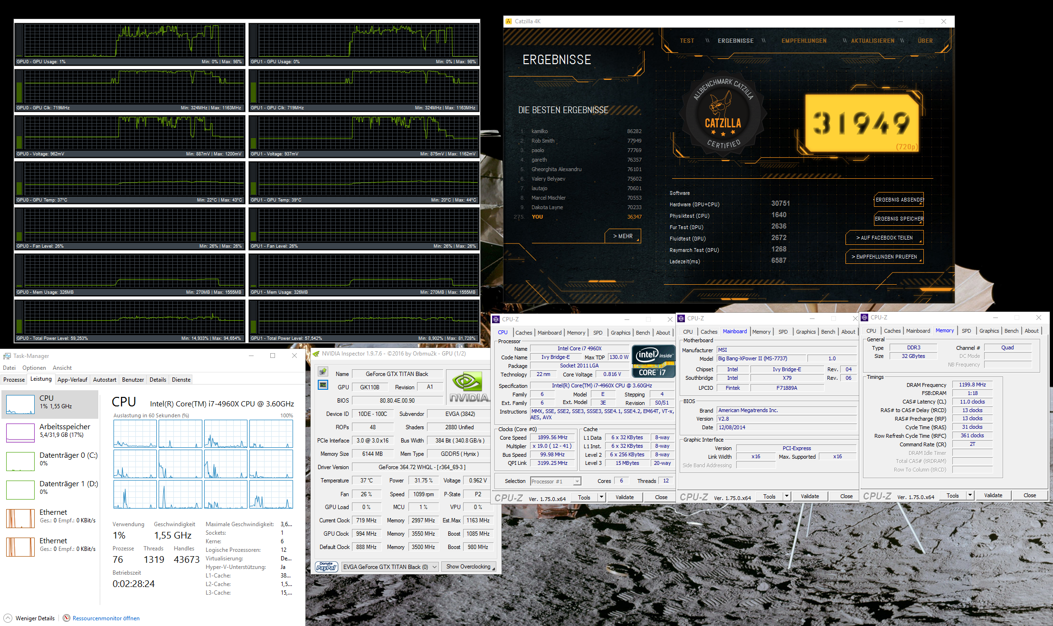Switch to App-Verlauf tab
The height and width of the screenshot is (626, 1053).
point(72,379)
